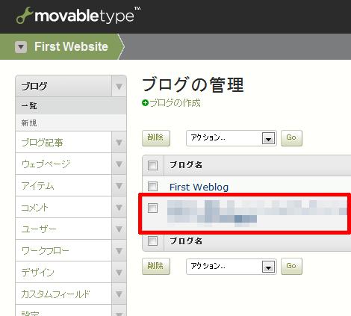Image resolution: width=351 pixels, height=316 pixels.
Task: Click the green plus icon for ブログの作成
Action: (145, 103)
